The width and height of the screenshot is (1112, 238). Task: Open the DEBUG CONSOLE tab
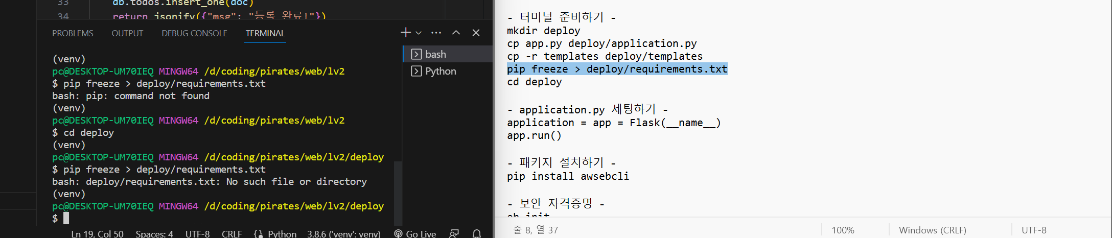tap(194, 33)
